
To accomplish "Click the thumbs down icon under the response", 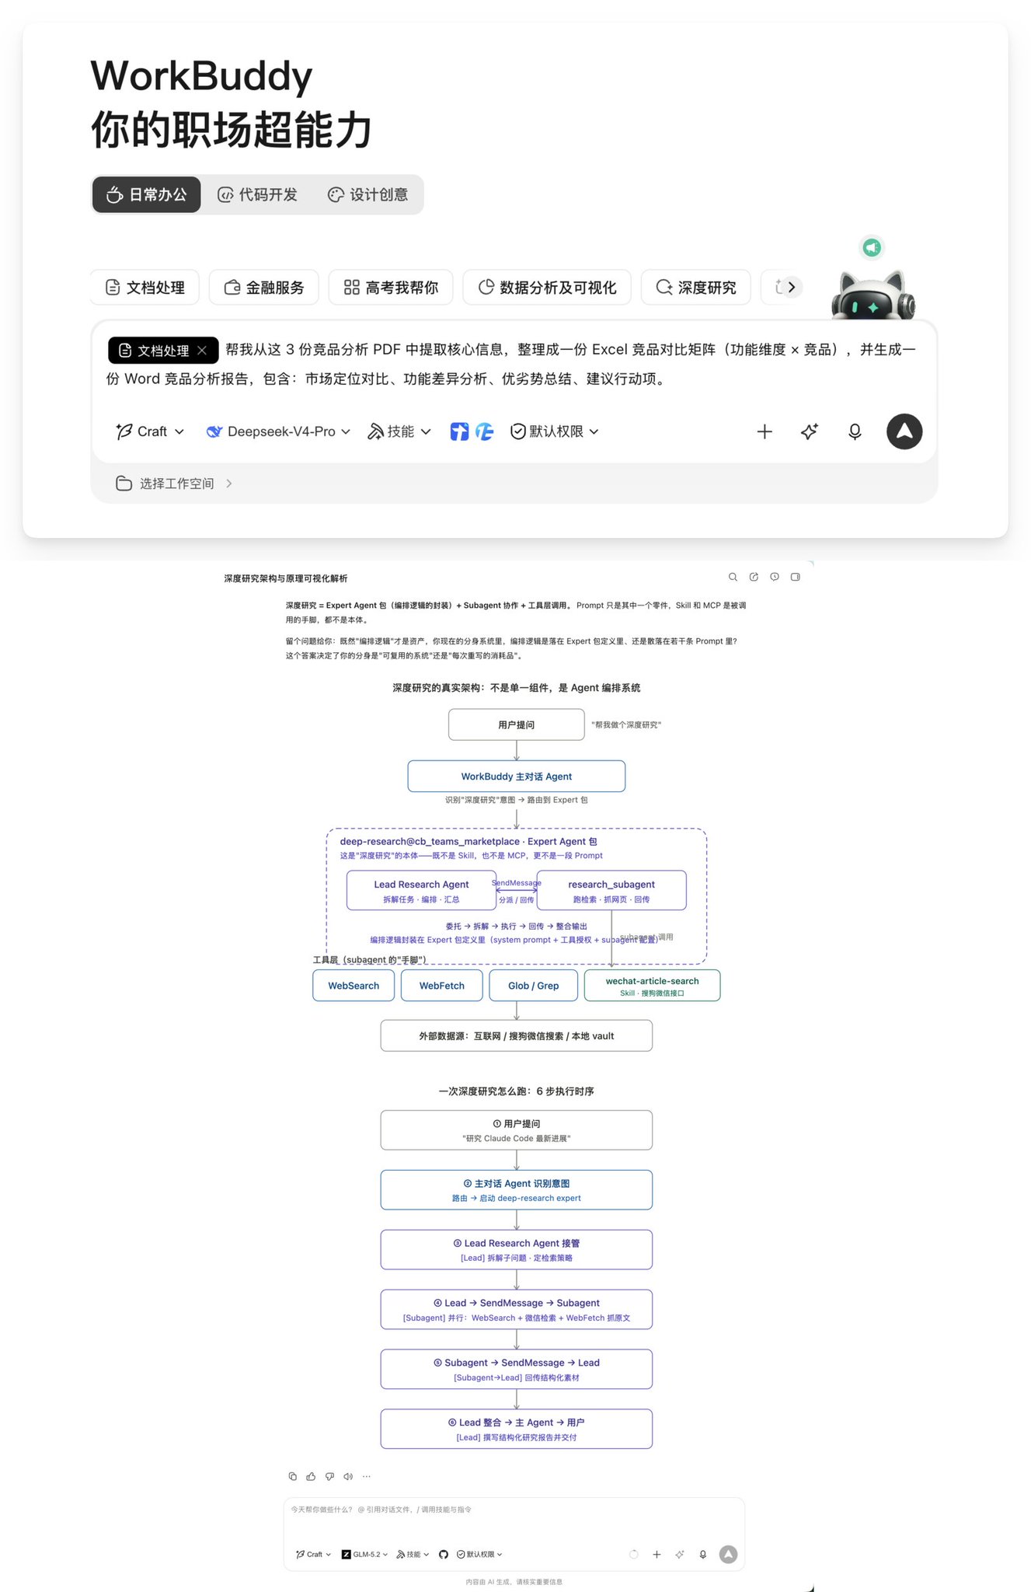I will pos(329,1476).
